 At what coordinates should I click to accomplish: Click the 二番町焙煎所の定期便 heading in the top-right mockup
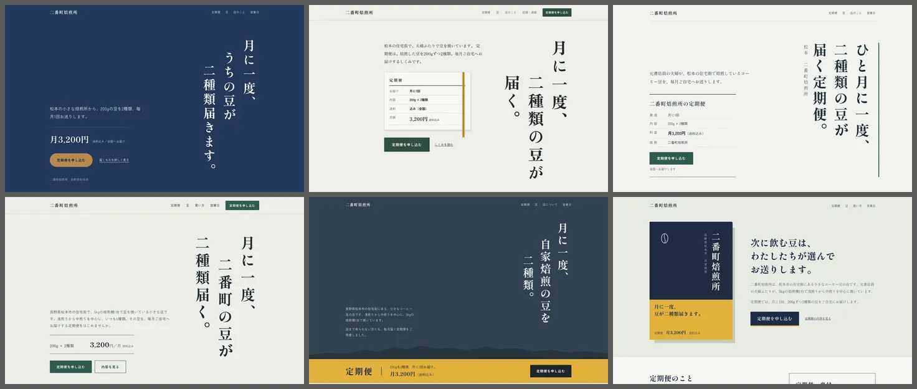click(677, 104)
